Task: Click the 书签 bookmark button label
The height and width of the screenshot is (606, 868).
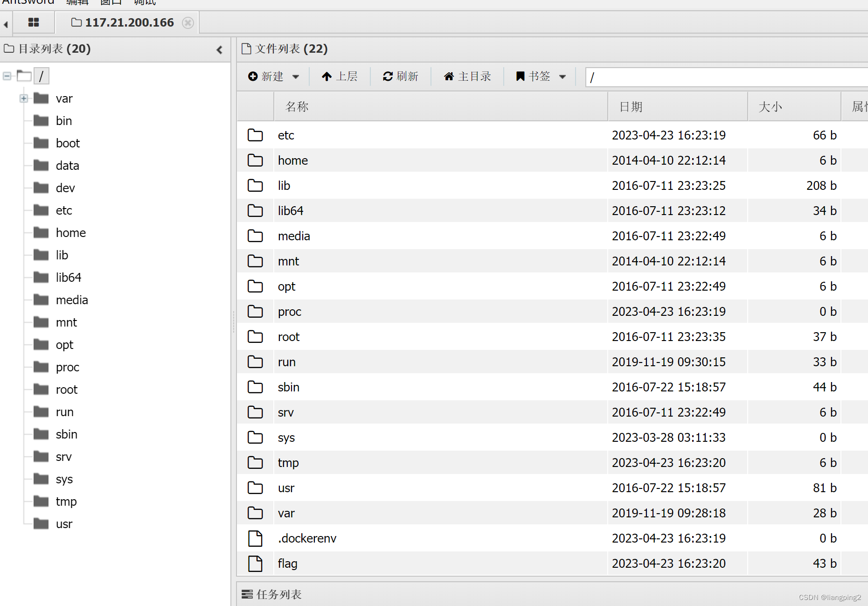Action: coord(539,76)
